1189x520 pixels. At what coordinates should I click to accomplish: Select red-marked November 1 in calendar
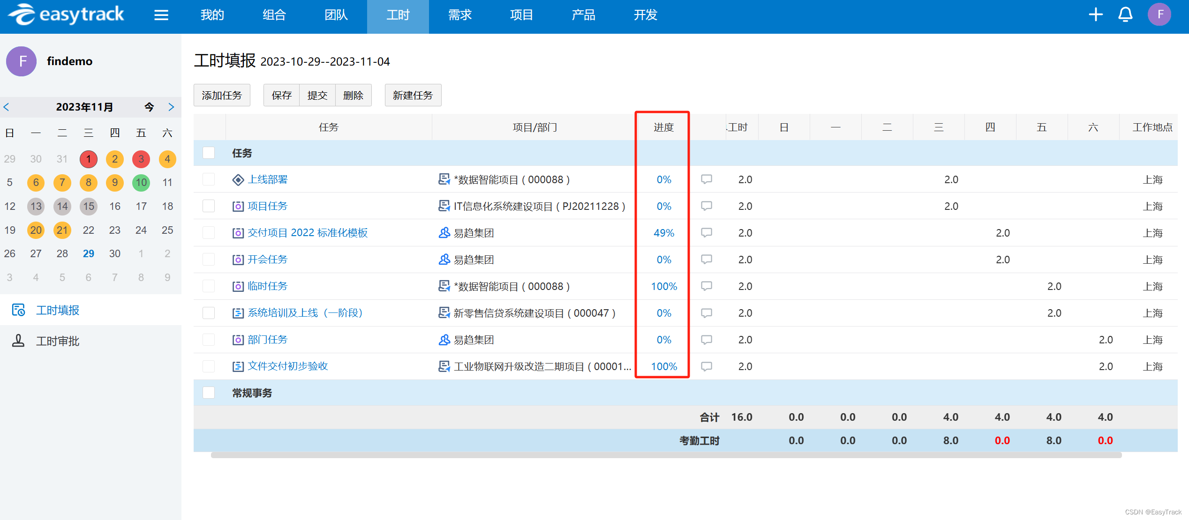pyautogui.click(x=89, y=159)
